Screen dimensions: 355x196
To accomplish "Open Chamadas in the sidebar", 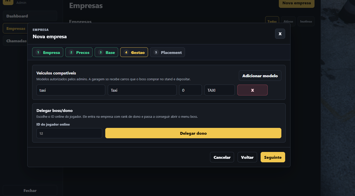I will point(15,41).
